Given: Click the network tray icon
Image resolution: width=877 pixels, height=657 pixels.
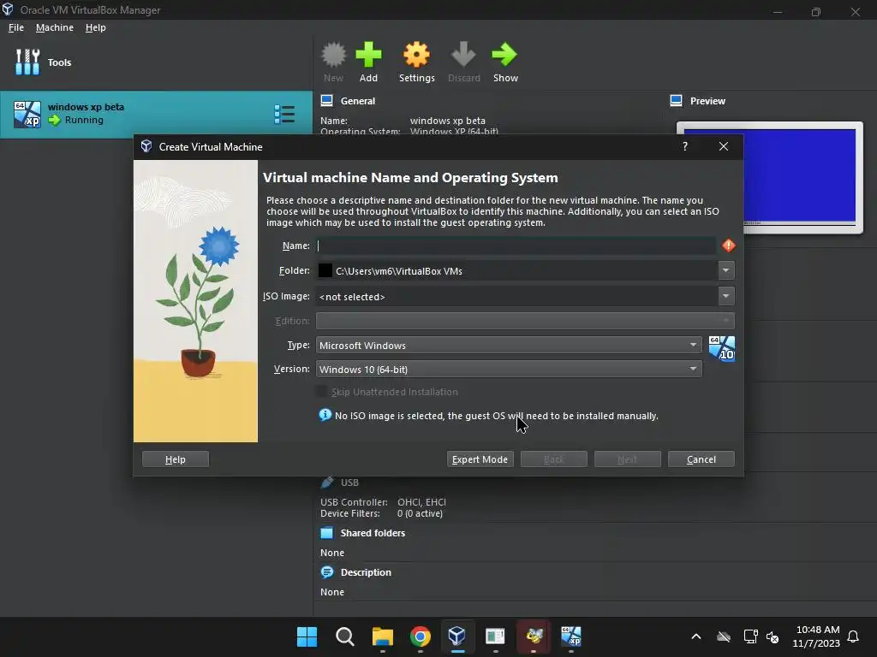Looking at the screenshot, I should (750, 636).
